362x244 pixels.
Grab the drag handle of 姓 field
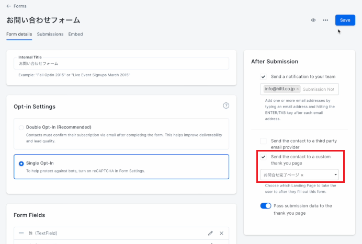pos(21,233)
